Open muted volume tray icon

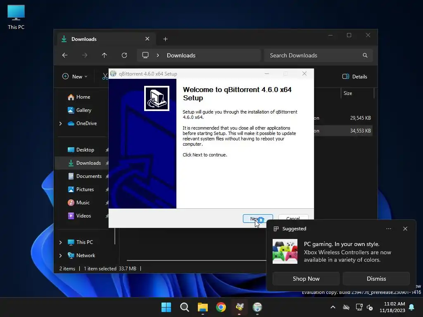click(x=370, y=307)
